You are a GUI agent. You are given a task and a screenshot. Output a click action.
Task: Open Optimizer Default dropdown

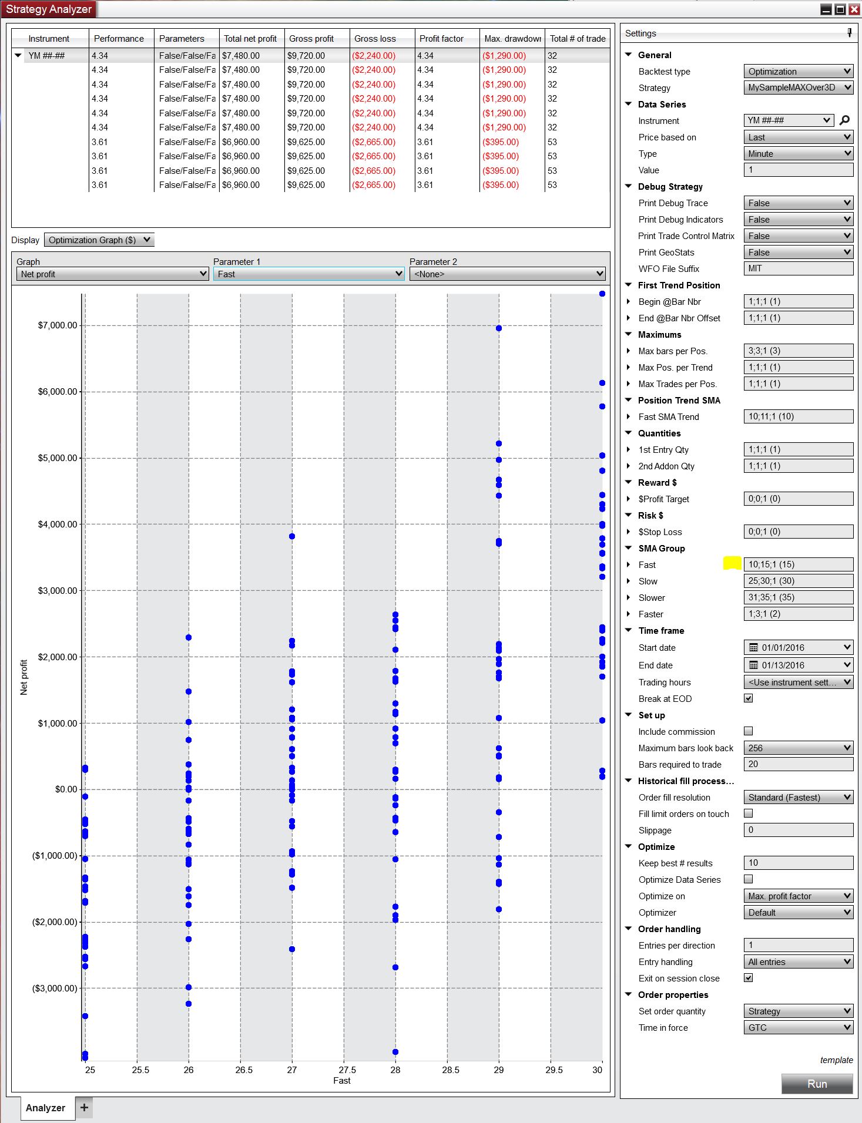798,912
